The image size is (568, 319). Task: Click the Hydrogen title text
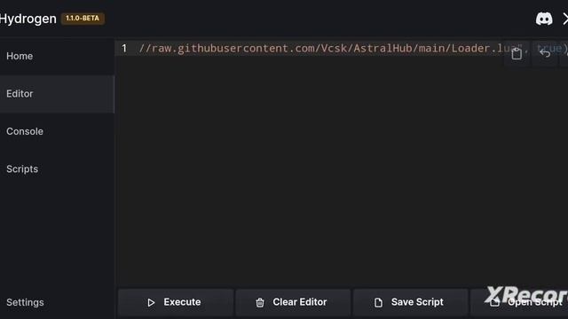pyautogui.click(x=28, y=19)
